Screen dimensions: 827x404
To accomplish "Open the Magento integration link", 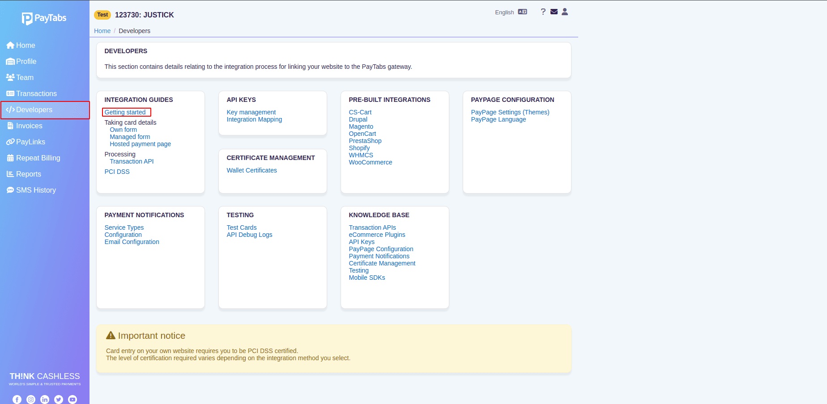I will [361, 126].
